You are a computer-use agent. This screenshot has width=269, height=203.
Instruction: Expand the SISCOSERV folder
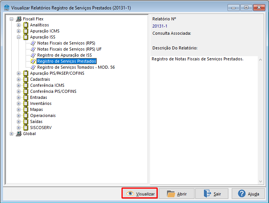point(19,128)
